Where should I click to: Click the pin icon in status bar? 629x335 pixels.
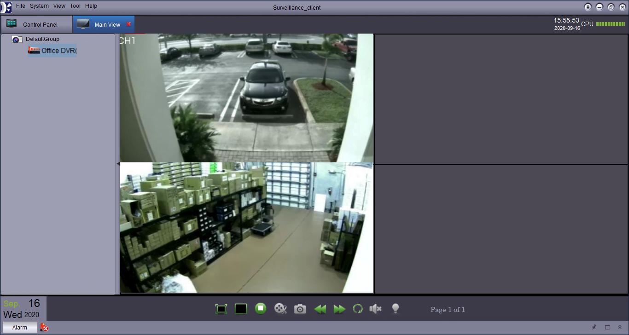point(594,327)
